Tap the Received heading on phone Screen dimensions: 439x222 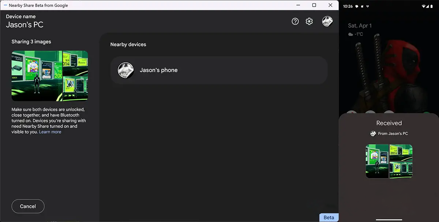[x=389, y=123]
